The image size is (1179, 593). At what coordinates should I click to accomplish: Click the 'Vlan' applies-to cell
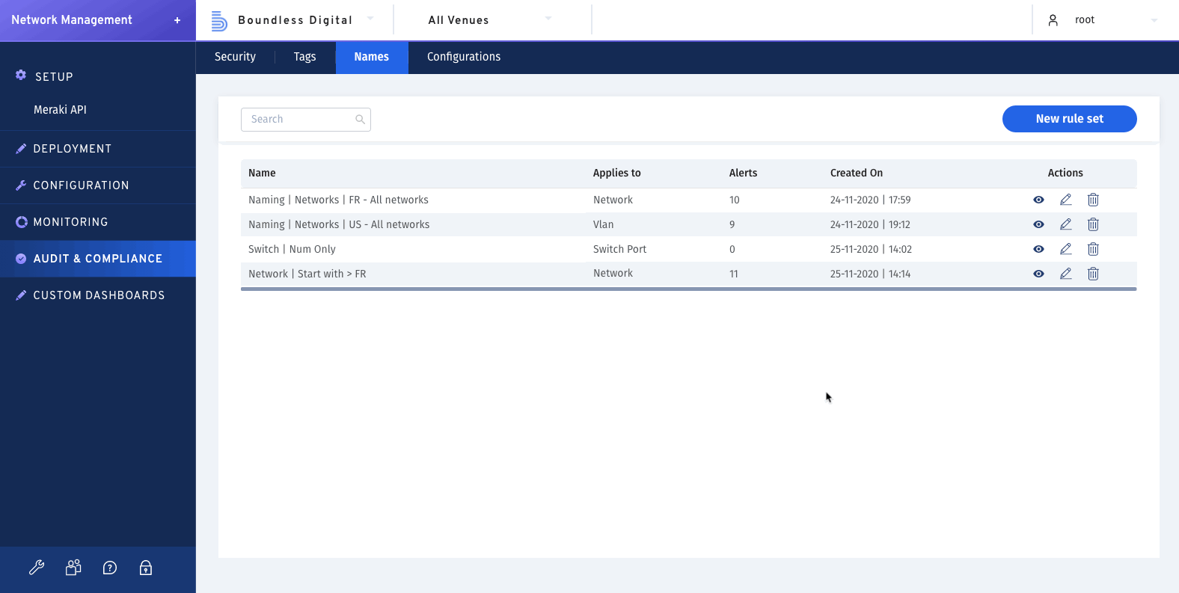click(x=603, y=224)
